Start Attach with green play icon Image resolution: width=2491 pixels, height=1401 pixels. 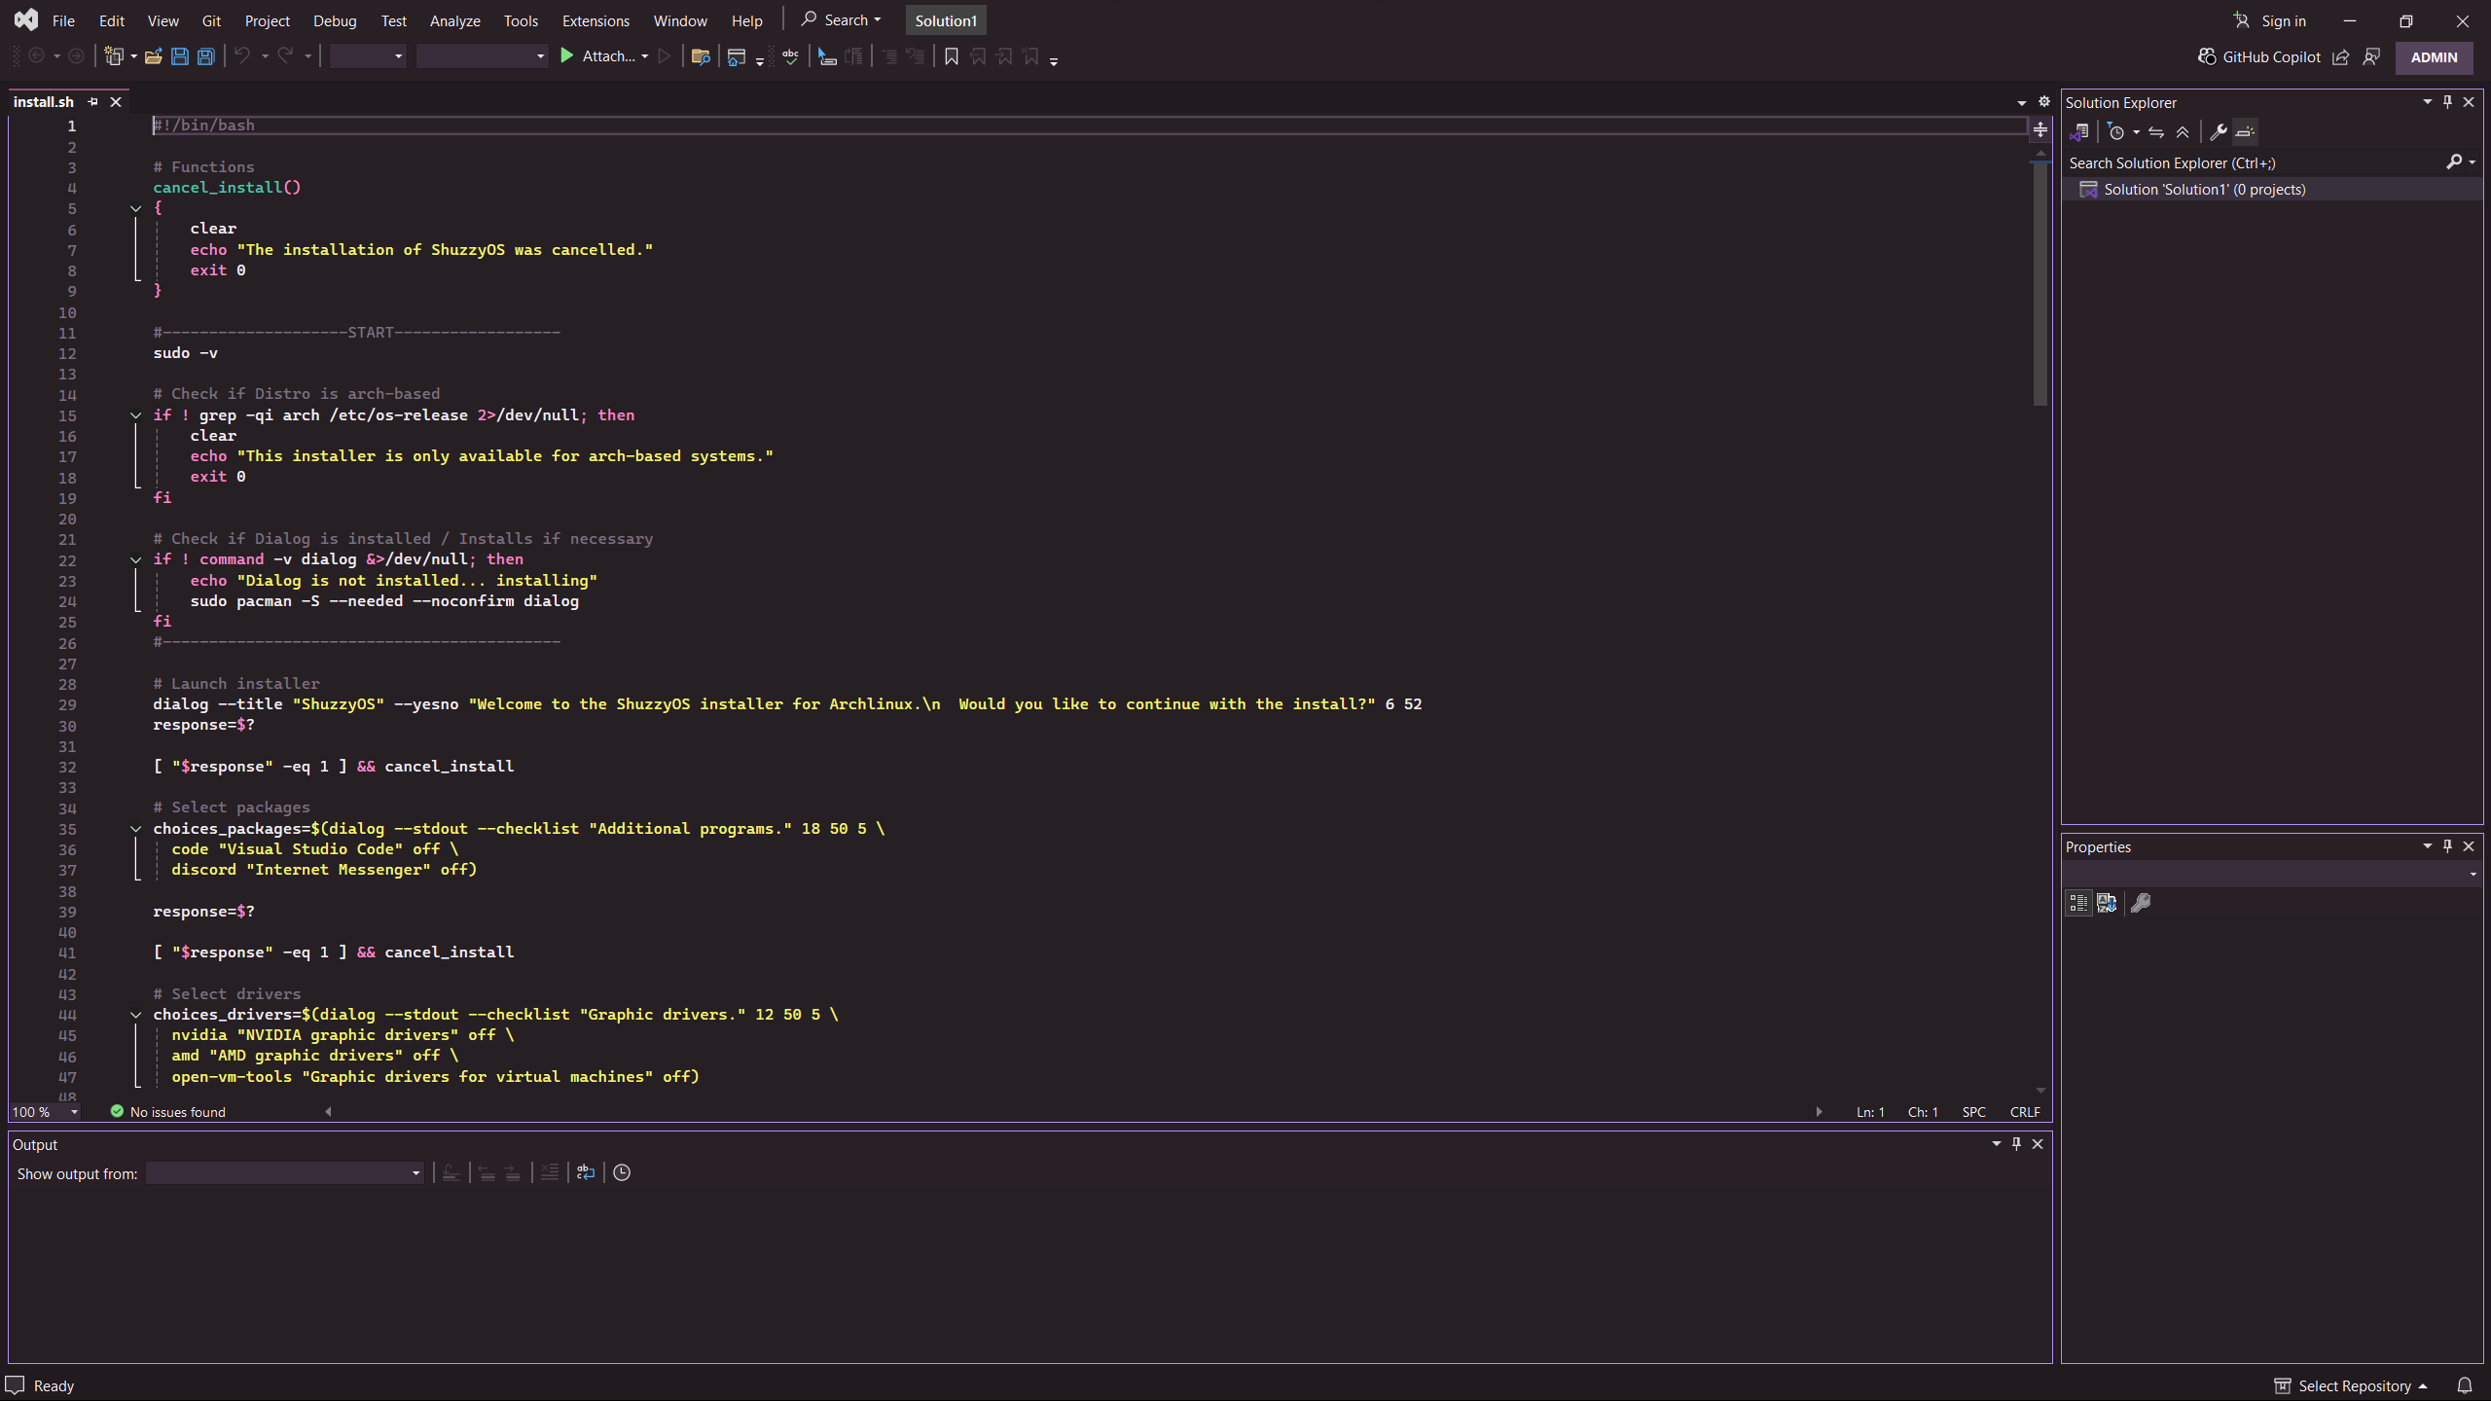567,56
